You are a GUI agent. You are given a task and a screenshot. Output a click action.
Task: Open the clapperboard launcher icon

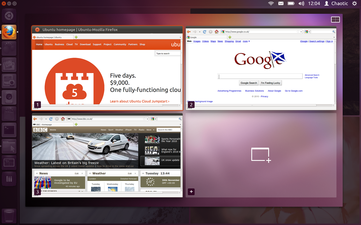click(x=9, y=114)
